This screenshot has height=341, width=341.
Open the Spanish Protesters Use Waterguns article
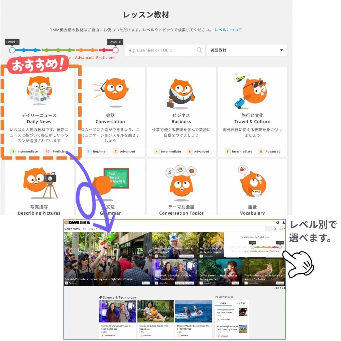(x=108, y=259)
